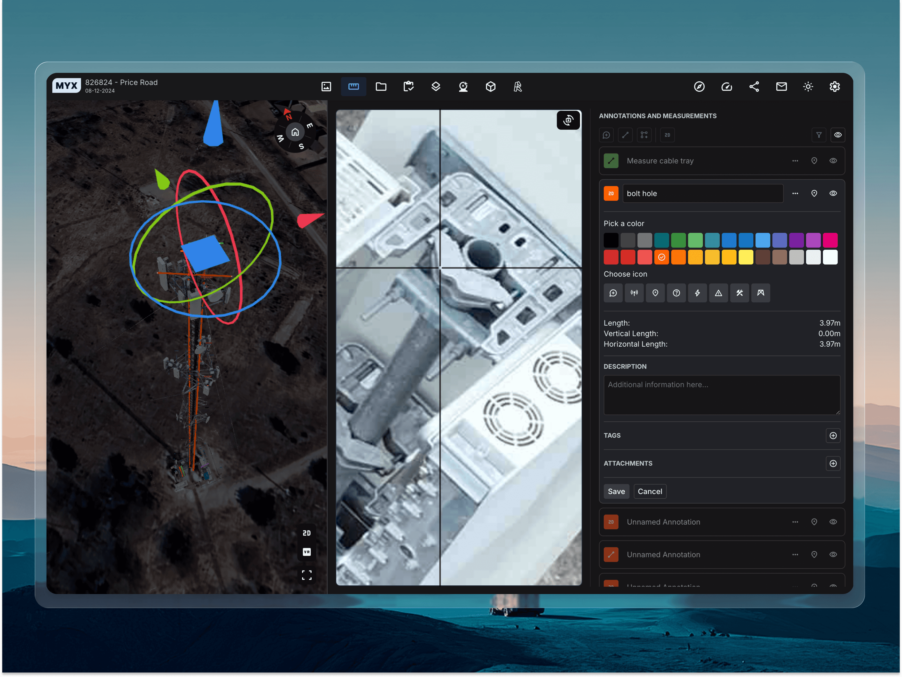Toggle global annotations visibility eye

pos(837,135)
